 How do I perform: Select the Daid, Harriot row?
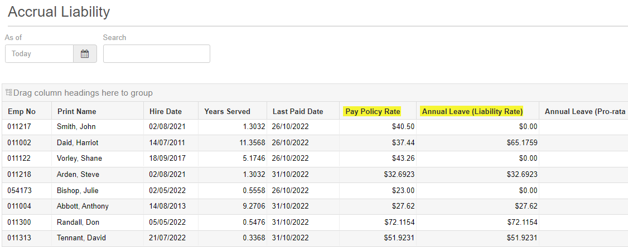click(78, 142)
